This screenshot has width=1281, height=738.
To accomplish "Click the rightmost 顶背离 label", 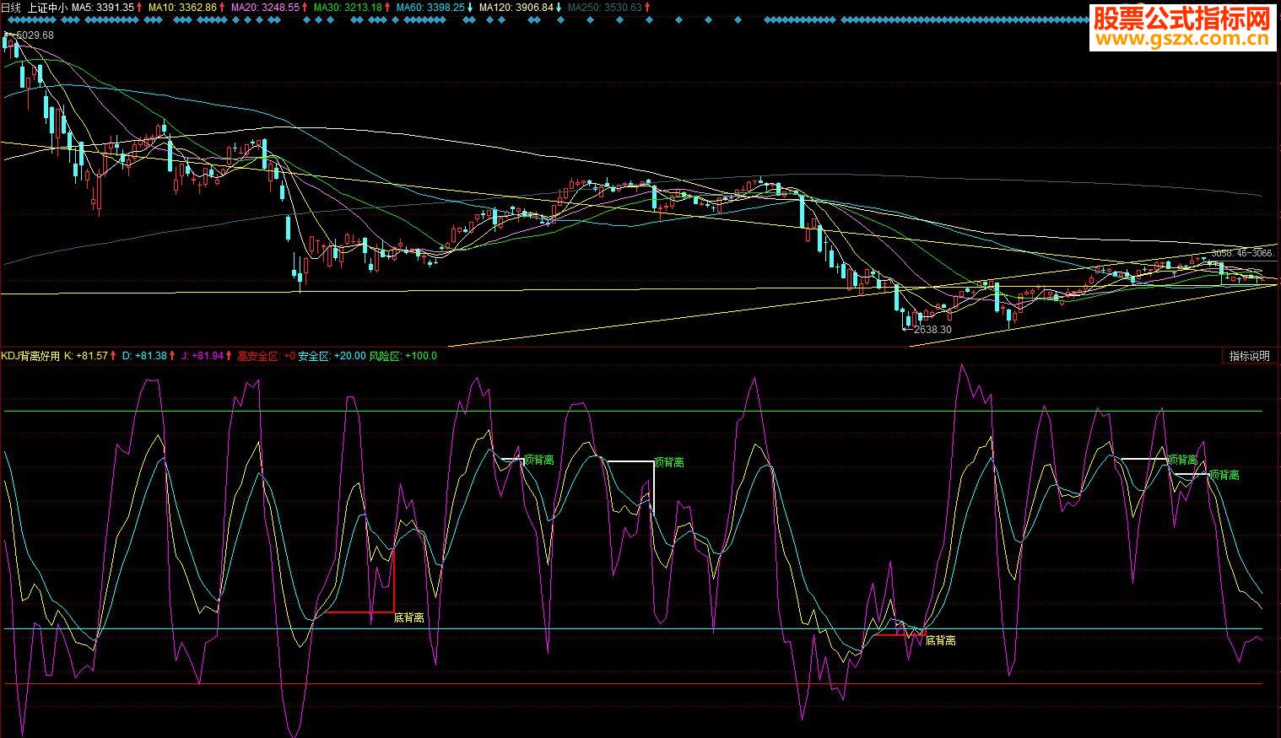I will pyautogui.click(x=1224, y=476).
